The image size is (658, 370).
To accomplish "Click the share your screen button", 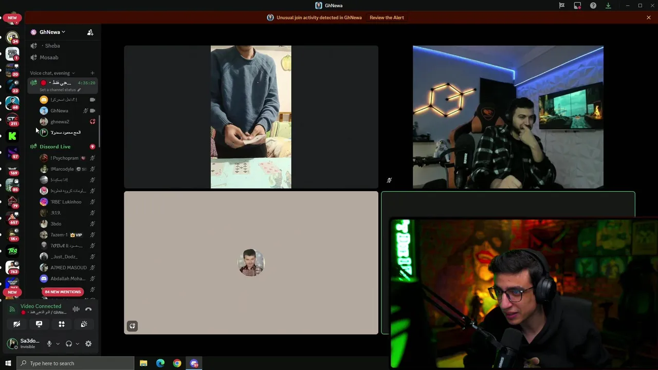I will 39,324.
